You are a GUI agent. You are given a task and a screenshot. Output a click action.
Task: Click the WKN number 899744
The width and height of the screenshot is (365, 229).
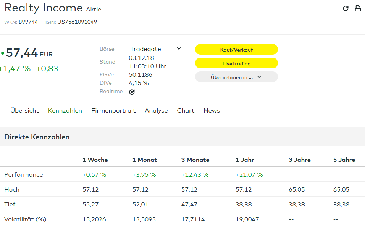[28, 22]
